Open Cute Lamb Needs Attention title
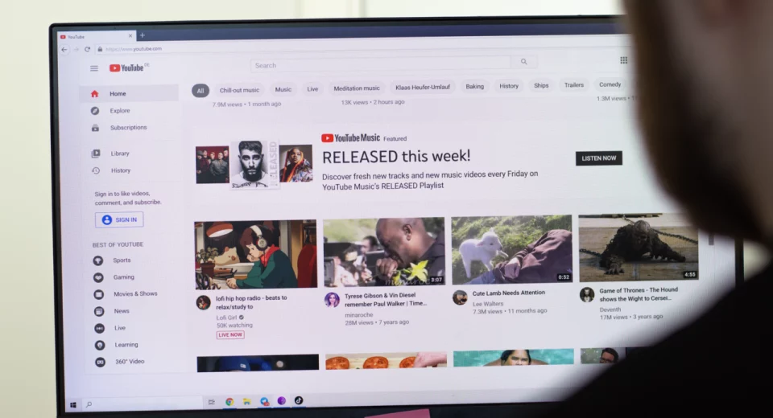773x418 pixels. click(508, 293)
